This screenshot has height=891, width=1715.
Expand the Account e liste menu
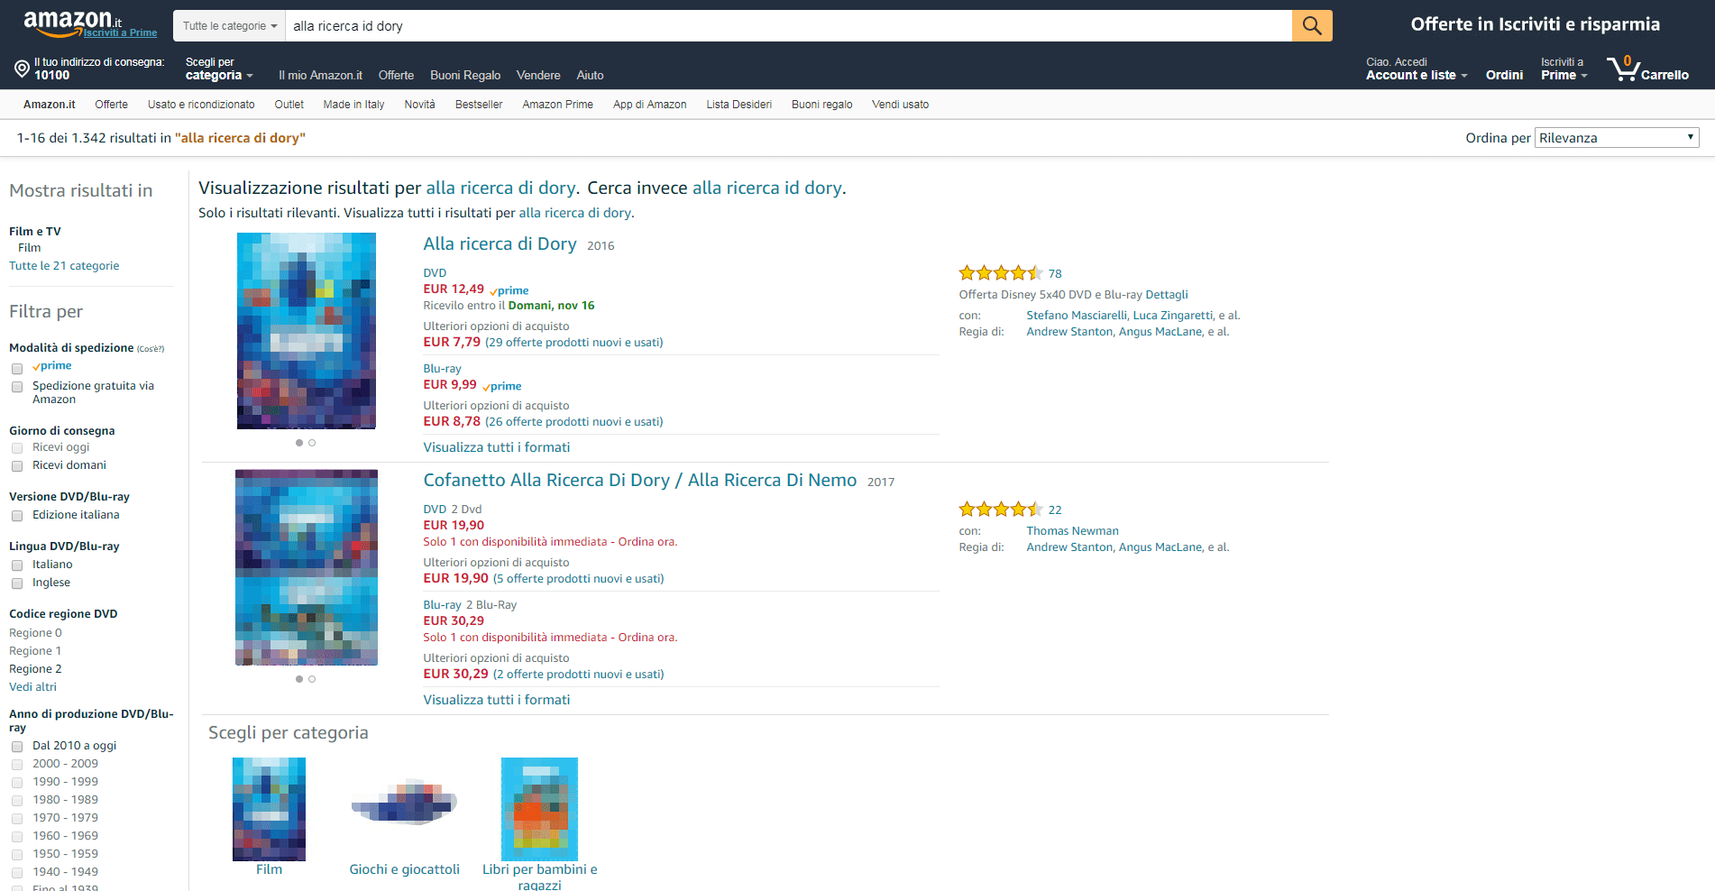point(1417,75)
